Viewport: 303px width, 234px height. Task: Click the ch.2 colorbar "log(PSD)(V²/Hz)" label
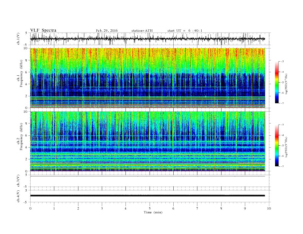[286, 147]
